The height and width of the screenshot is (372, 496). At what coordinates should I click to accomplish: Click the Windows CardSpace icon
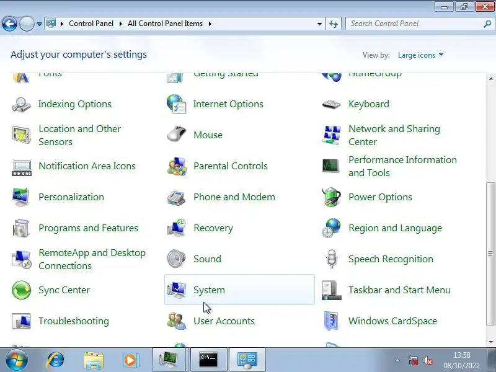331,321
